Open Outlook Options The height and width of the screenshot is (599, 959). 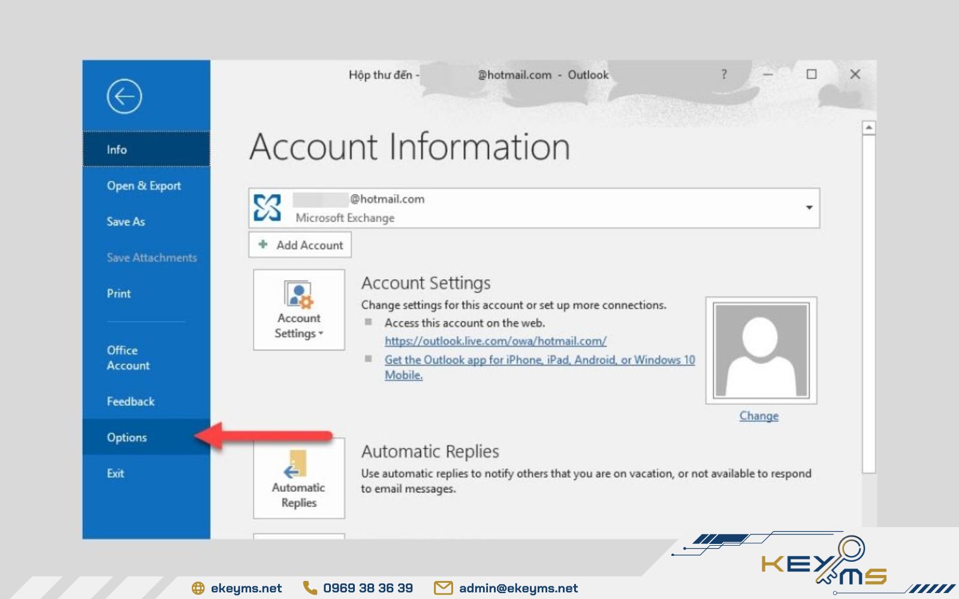click(146, 437)
